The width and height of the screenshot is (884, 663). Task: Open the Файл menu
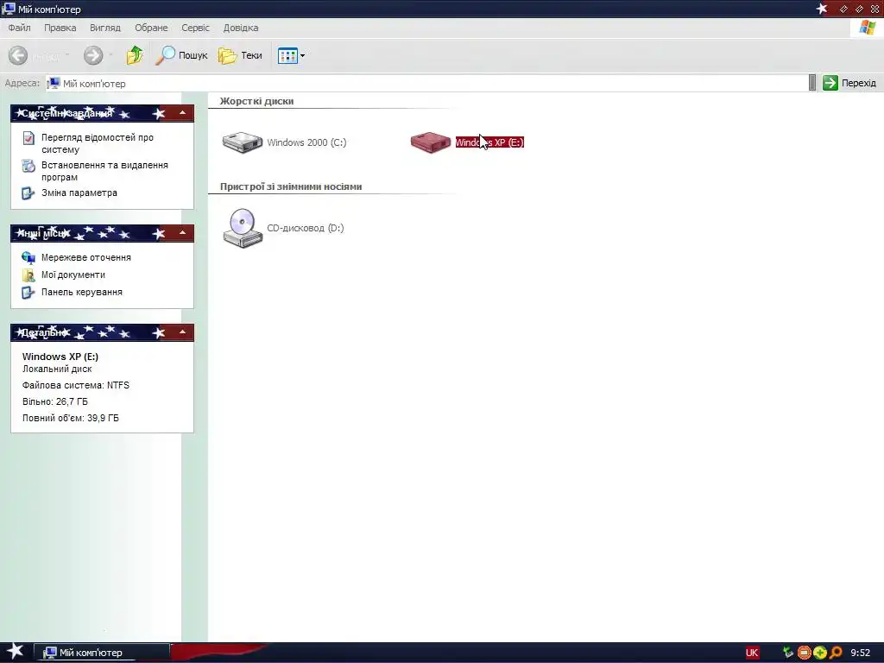click(19, 28)
